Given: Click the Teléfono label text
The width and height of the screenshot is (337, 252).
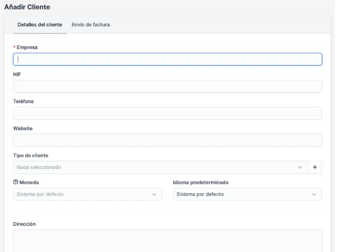Looking at the screenshot, I should [x=24, y=101].
